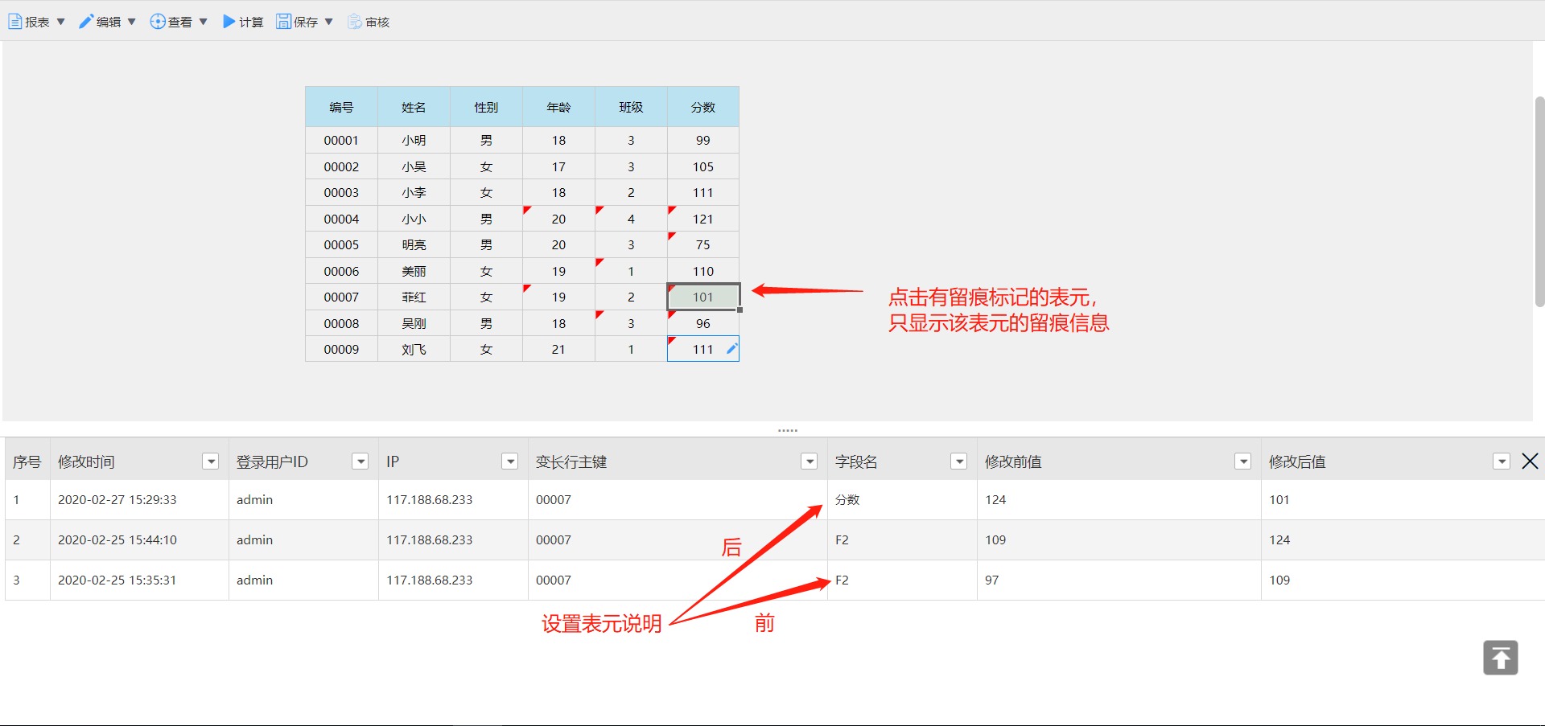Open the 修改后值 column filter dropdown

click(1502, 461)
